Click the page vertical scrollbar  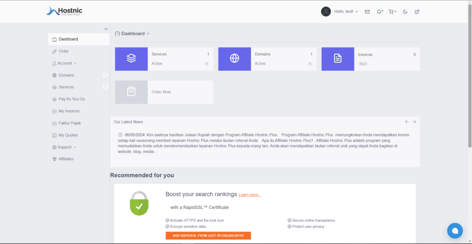click(x=470, y=75)
